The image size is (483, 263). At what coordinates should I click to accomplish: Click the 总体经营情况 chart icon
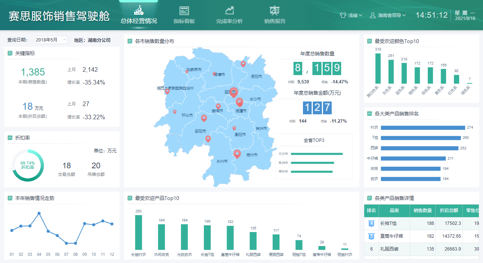click(138, 10)
